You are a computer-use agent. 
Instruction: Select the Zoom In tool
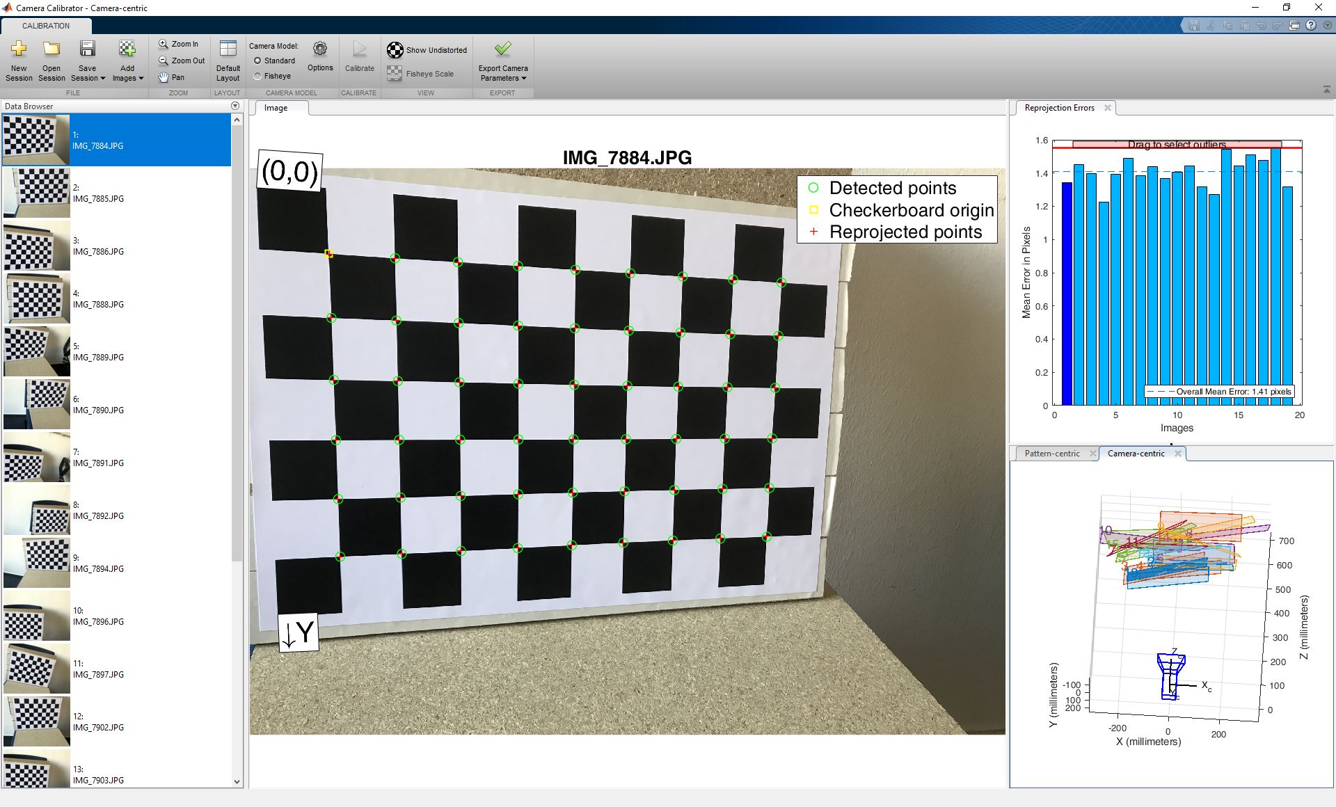tap(179, 44)
